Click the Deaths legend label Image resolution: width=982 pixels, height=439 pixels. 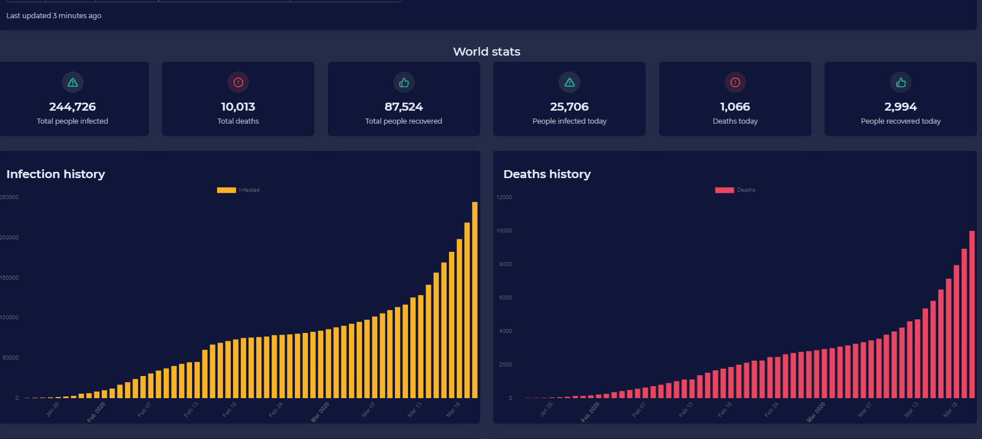click(x=746, y=190)
